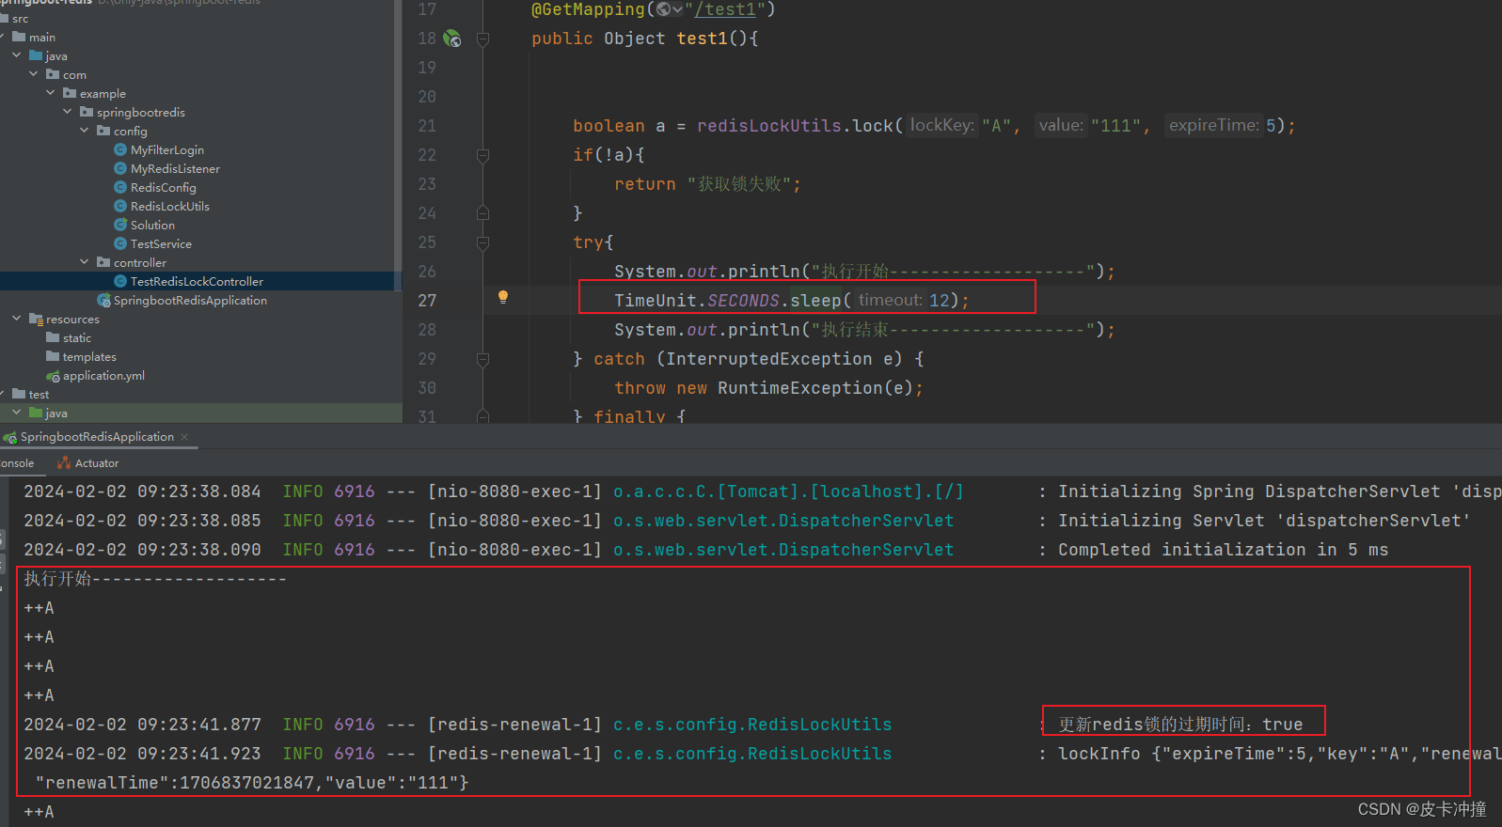Click the "获取锁失败" return string

[739, 184]
